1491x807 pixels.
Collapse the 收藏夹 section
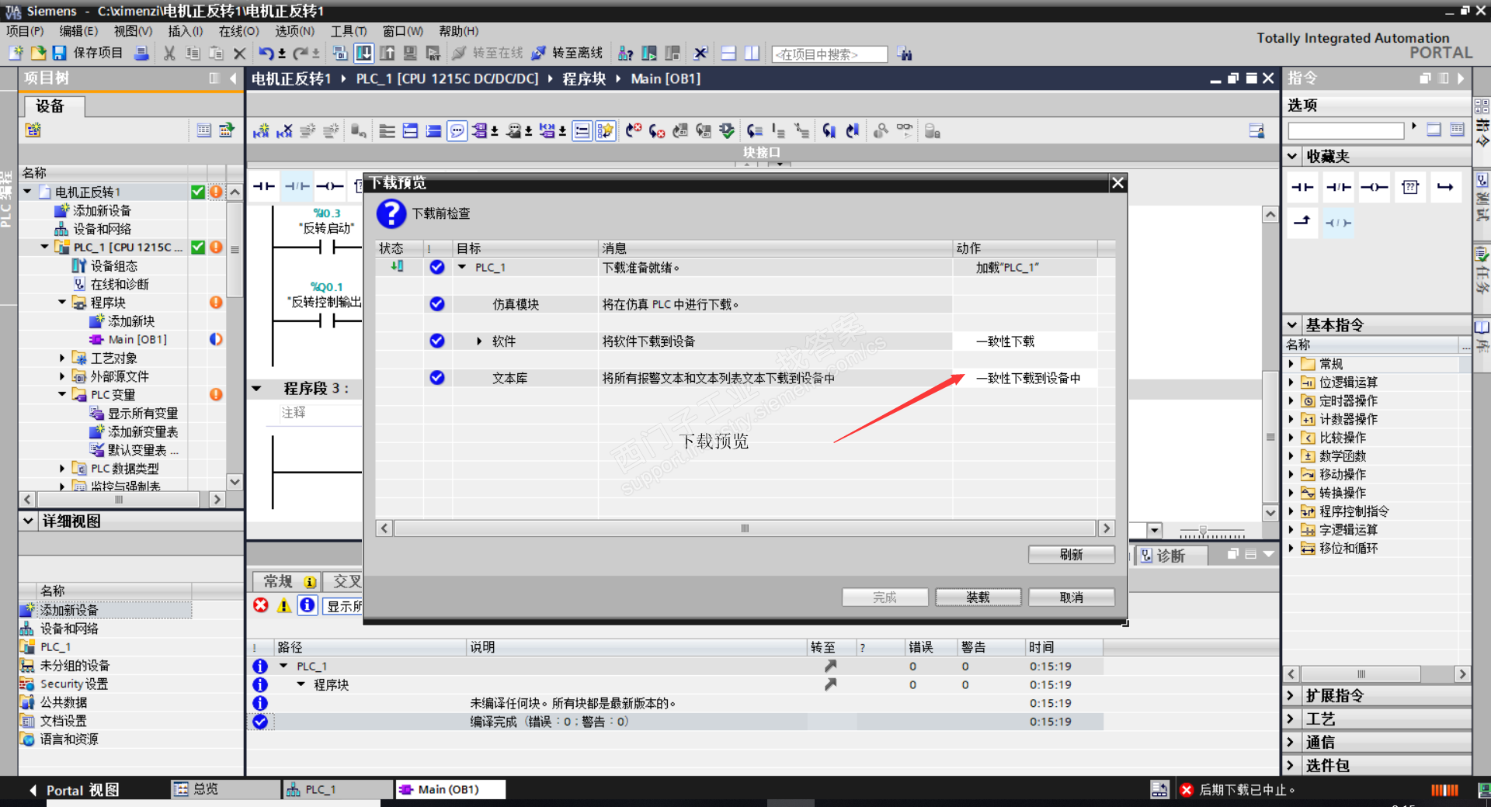[x=1292, y=156]
